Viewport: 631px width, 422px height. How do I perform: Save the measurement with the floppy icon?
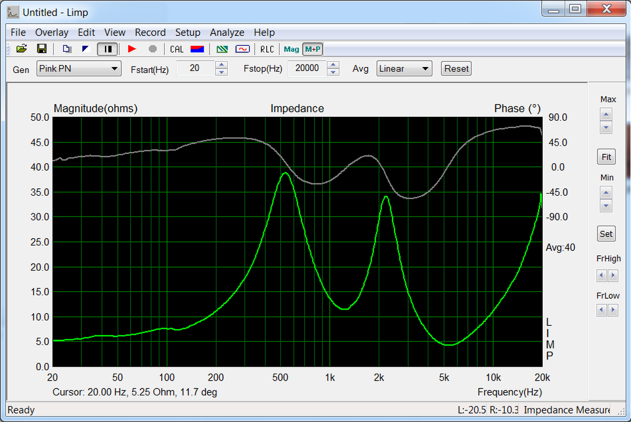coord(42,49)
